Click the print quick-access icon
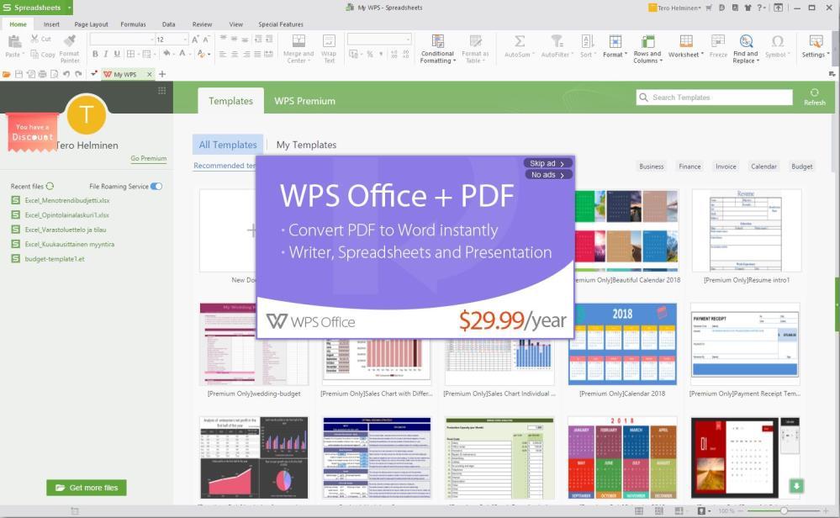 42,75
